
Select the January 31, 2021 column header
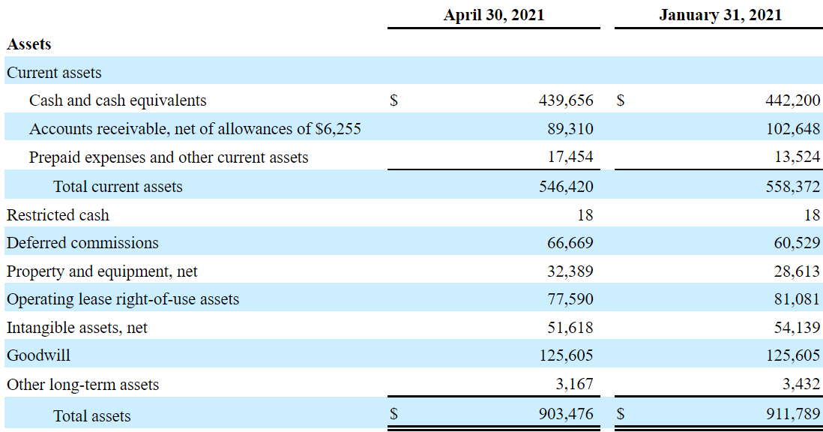[719, 14]
